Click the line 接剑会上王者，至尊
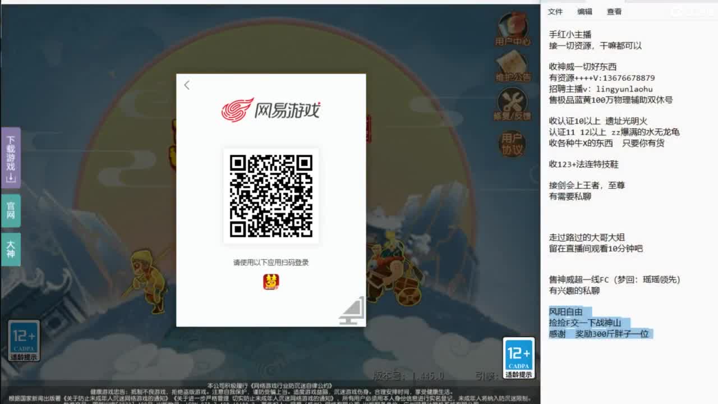 [x=587, y=186]
